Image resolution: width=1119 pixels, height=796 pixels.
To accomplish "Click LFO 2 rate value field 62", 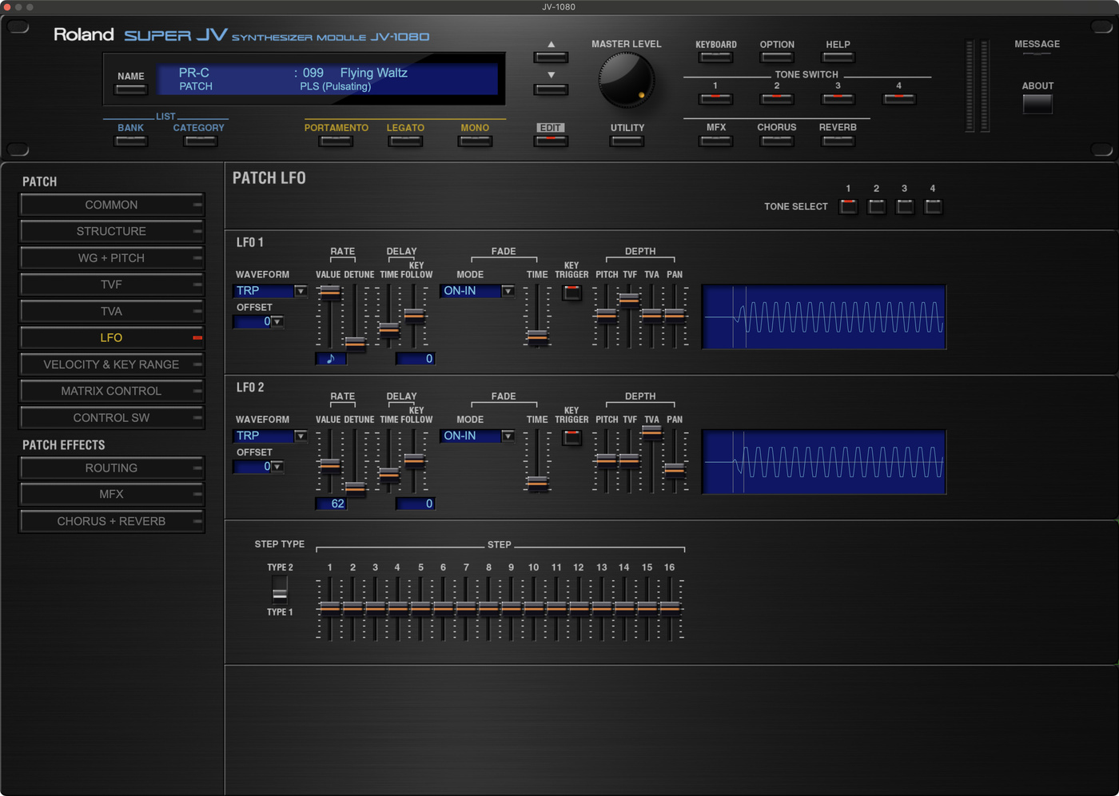I will [331, 503].
